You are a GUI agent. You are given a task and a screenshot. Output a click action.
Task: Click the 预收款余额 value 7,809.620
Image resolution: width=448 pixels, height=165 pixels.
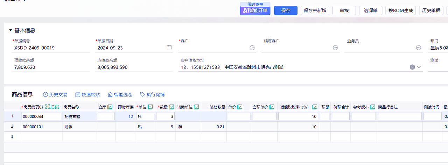pyautogui.click(x=25, y=67)
